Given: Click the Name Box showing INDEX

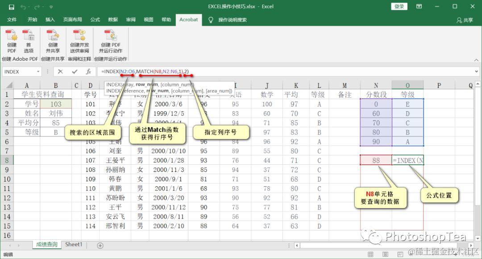Looking at the screenshot, I should [x=19, y=71].
